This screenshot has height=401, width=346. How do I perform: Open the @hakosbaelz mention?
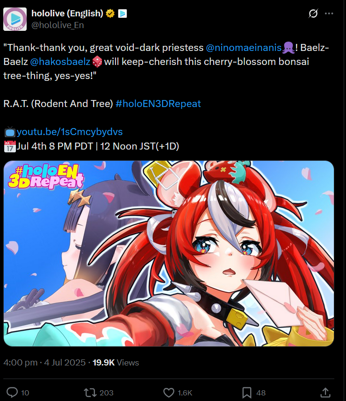(60, 62)
